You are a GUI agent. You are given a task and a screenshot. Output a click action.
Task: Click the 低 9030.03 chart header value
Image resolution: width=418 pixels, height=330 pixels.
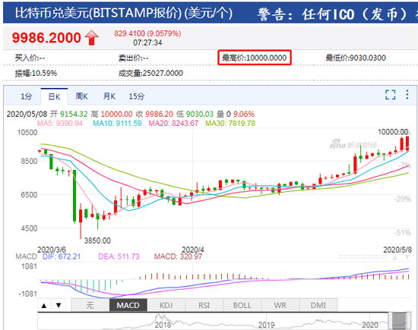coord(195,114)
